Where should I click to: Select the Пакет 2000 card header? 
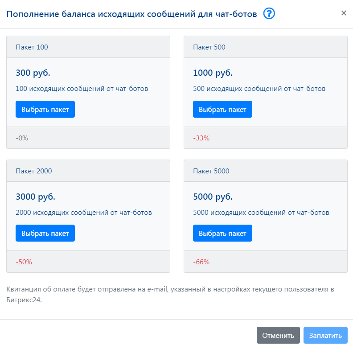coord(88,171)
